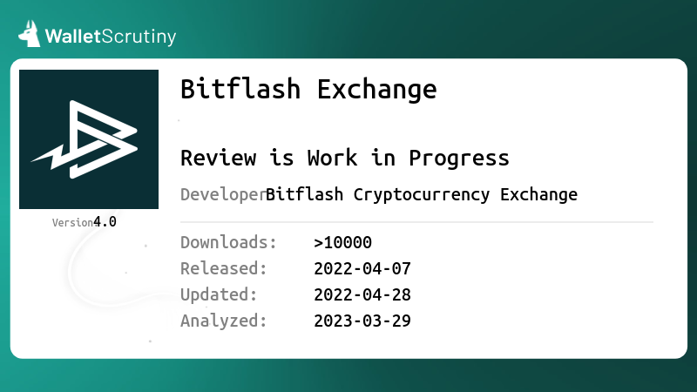The image size is (697, 392).
Task: Click the Version label under the icon
Action: pos(72,223)
